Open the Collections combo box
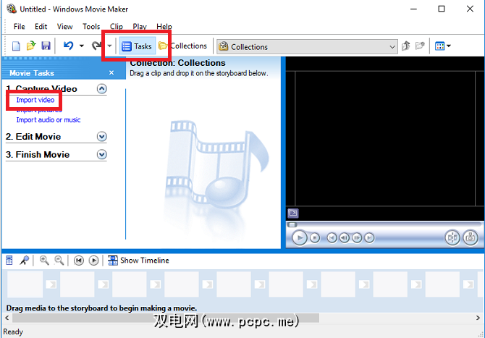This screenshot has height=338, width=485. tap(307, 47)
